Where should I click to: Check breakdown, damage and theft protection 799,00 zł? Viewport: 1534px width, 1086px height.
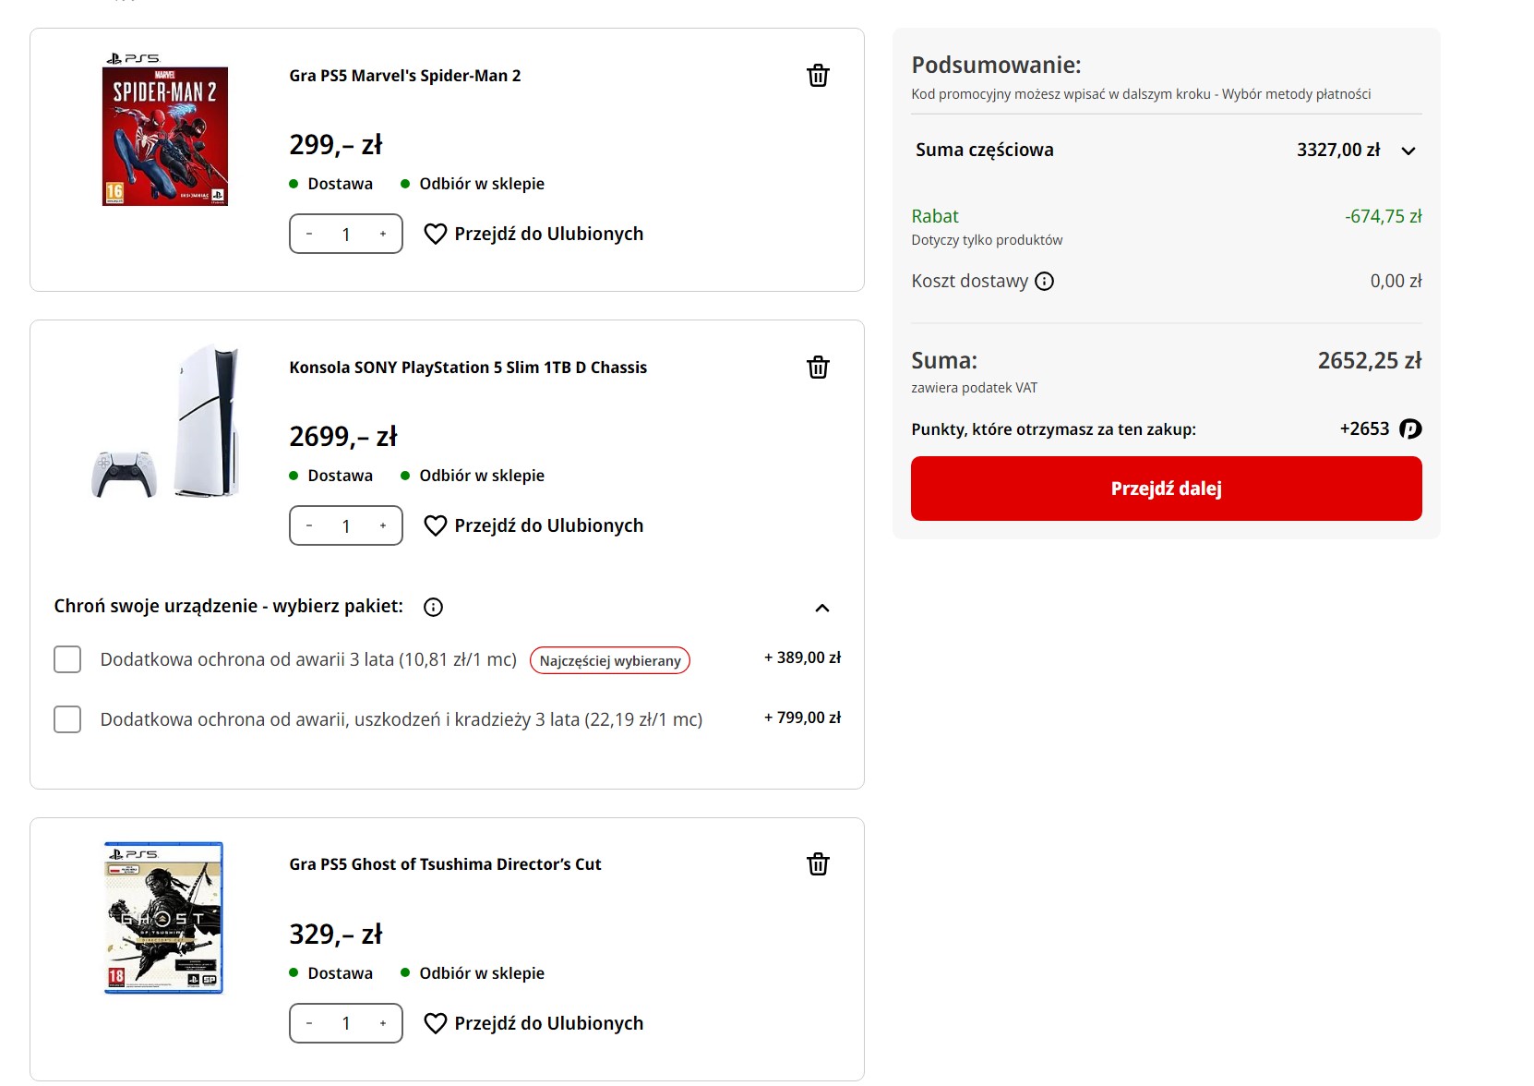[x=67, y=719]
